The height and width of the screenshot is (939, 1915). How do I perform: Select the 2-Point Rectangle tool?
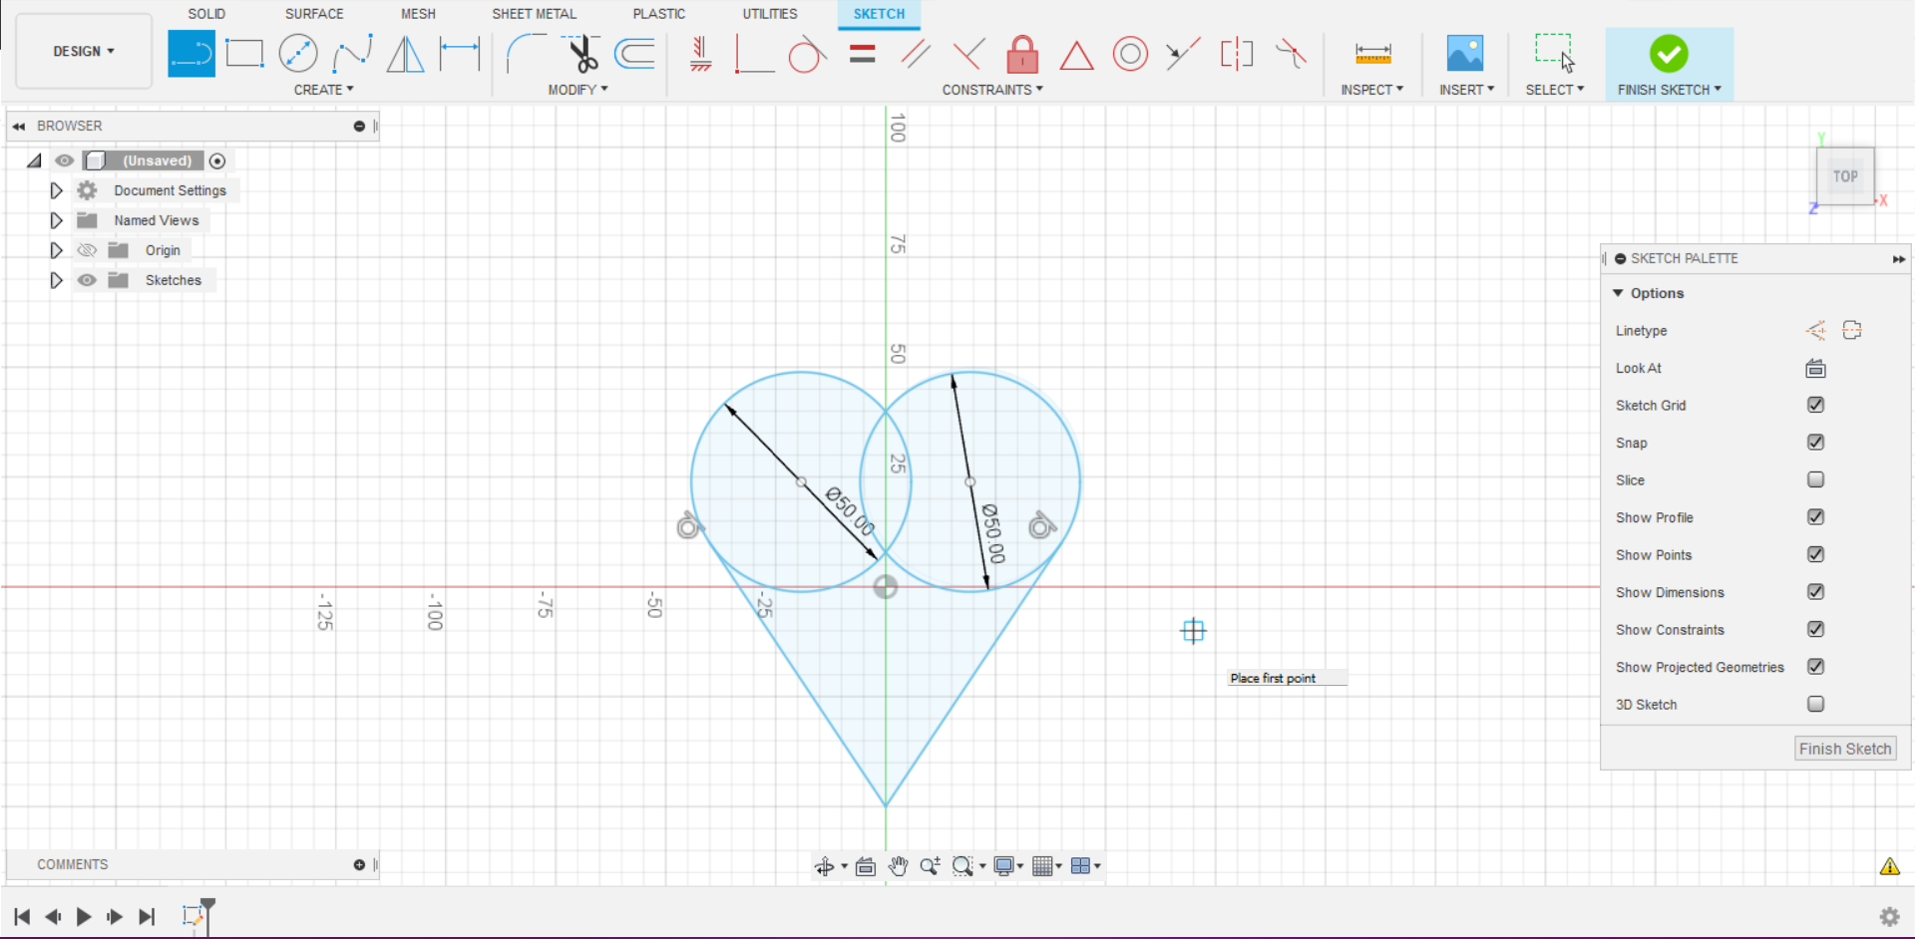[244, 53]
